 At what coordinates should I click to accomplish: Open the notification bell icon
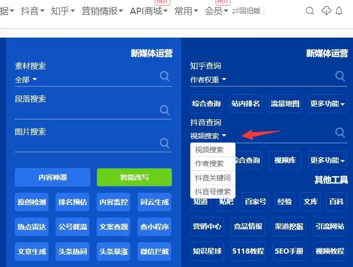tap(339, 11)
